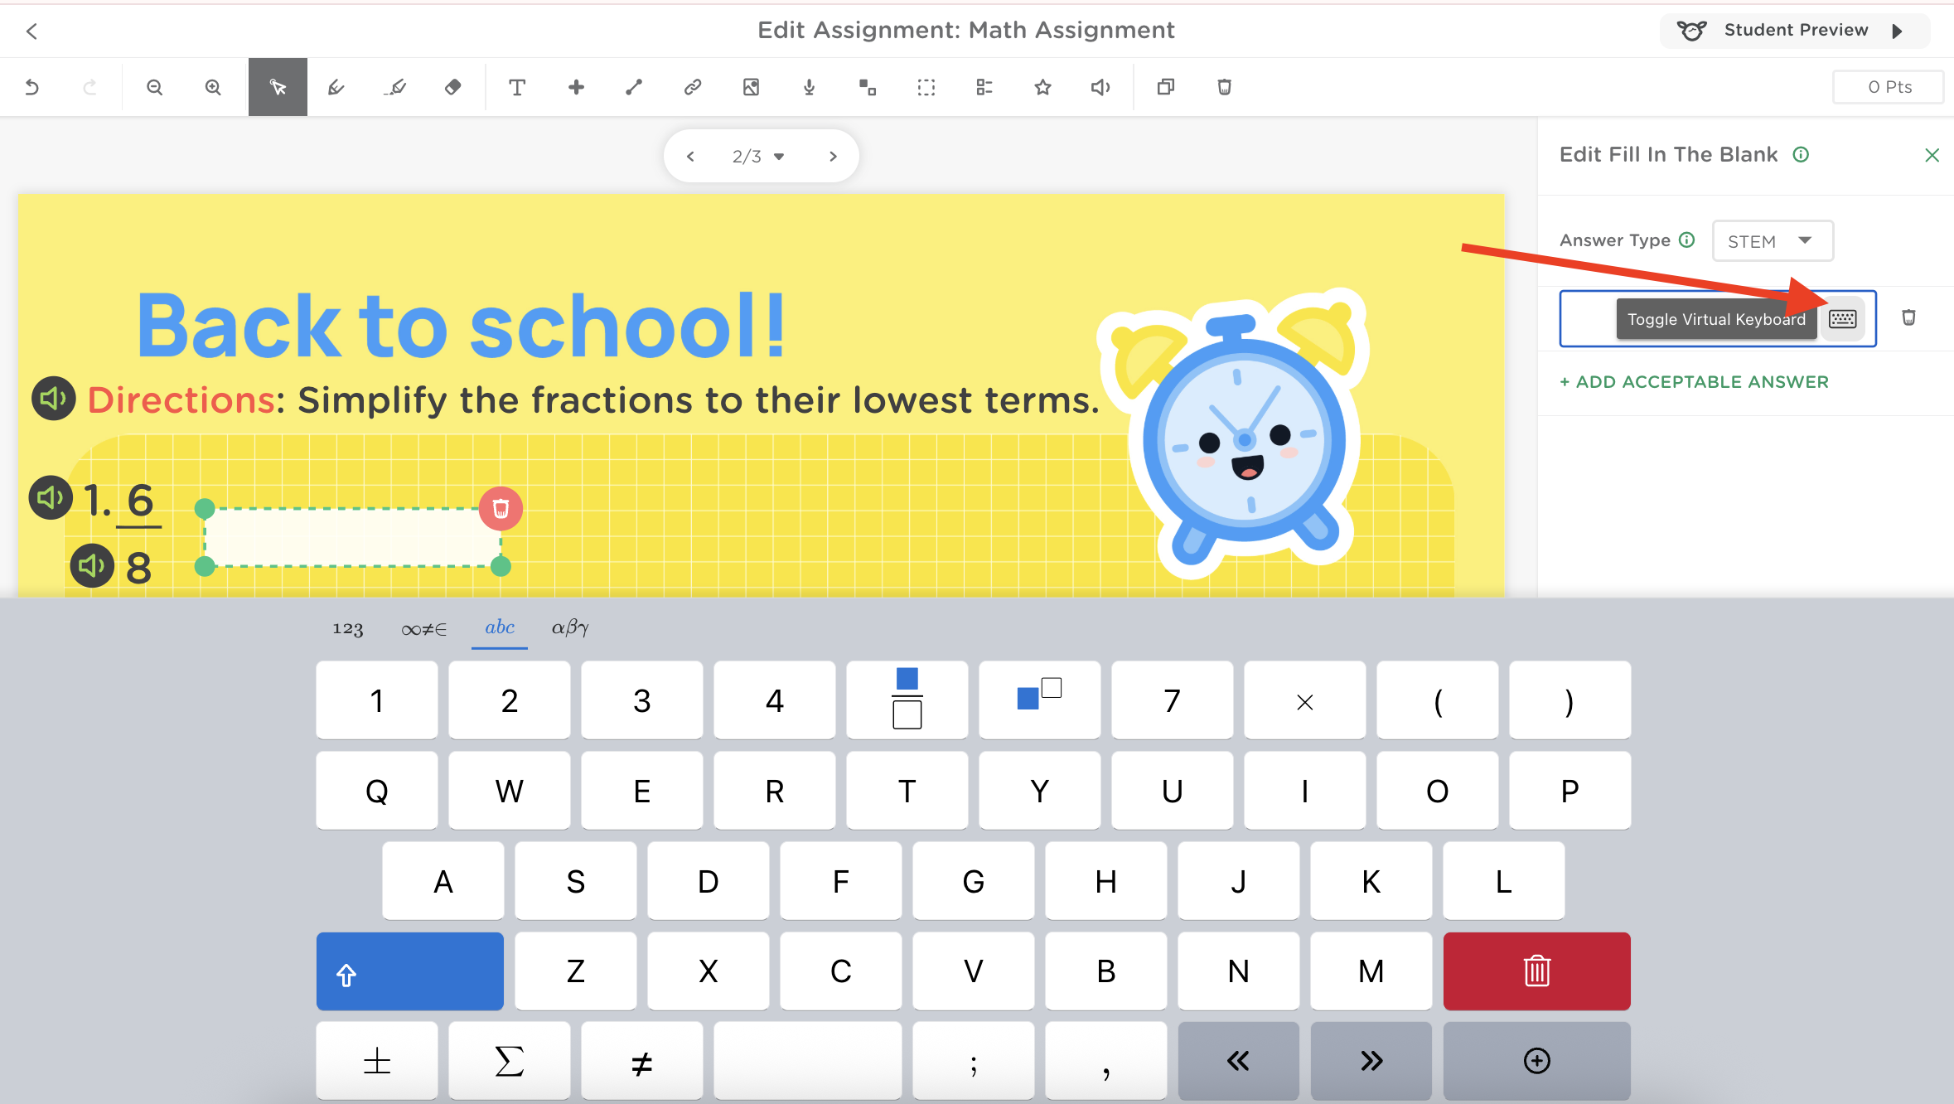The width and height of the screenshot is (1954, 1104).
Task: Click the toolbar trash delete icon
Action: [1224, 87]
